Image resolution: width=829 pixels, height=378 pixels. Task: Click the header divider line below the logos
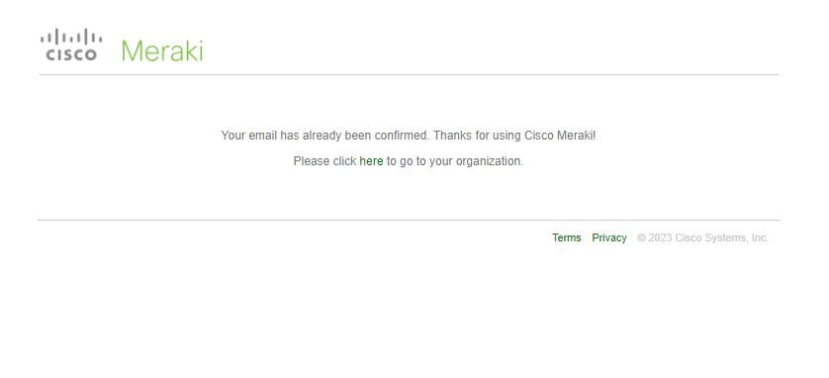[x=409, y=74]
